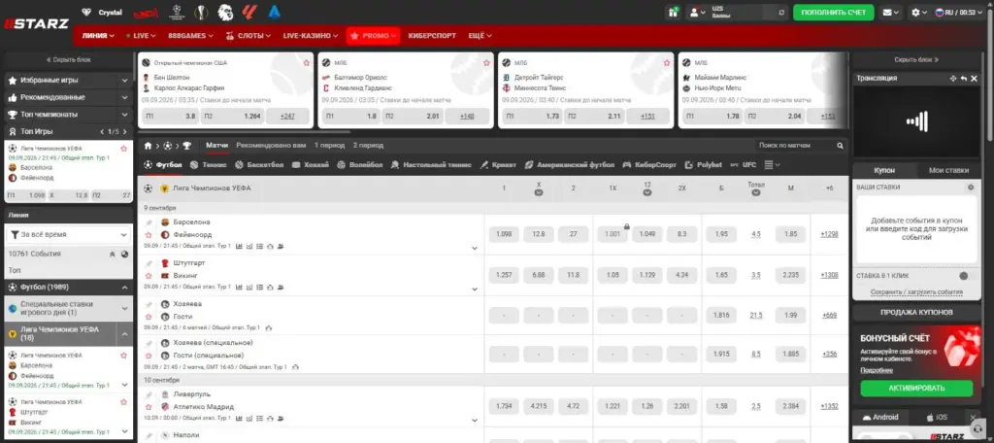Select Polybet filter

click(704, 165)
